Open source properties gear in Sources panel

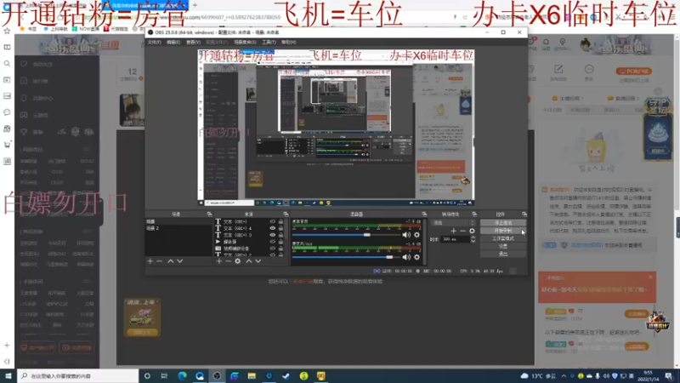[x=238, y=261]
